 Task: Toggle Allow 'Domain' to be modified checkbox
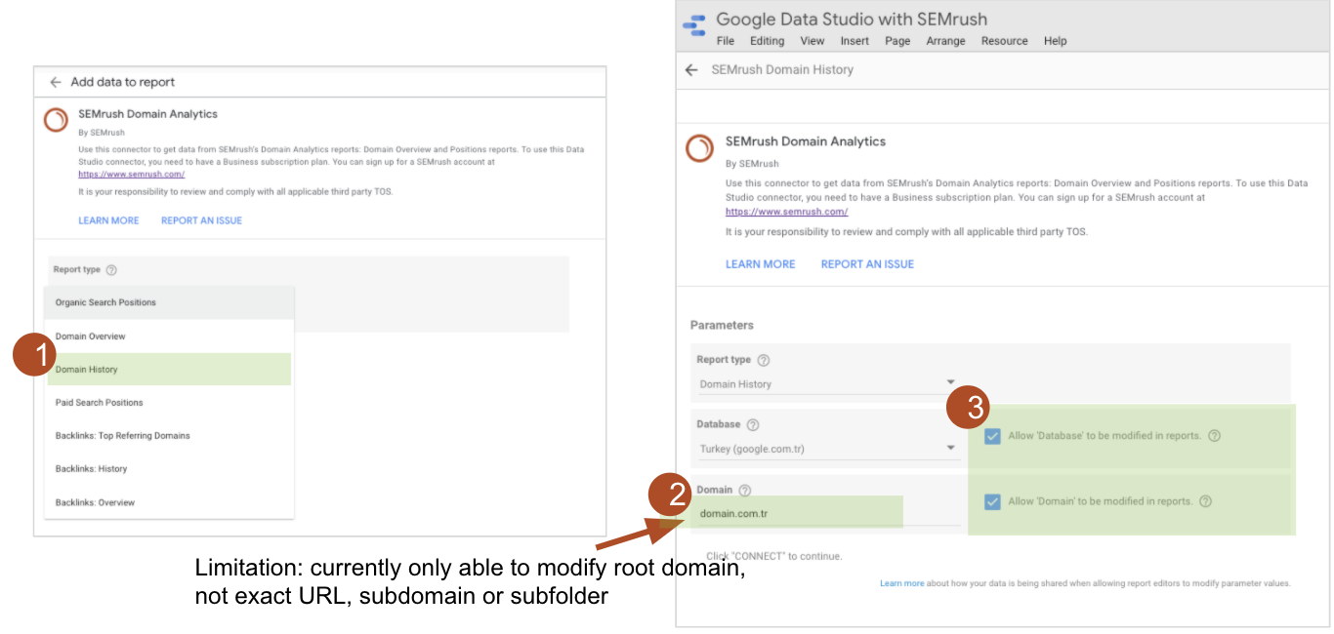pos(992,501)
